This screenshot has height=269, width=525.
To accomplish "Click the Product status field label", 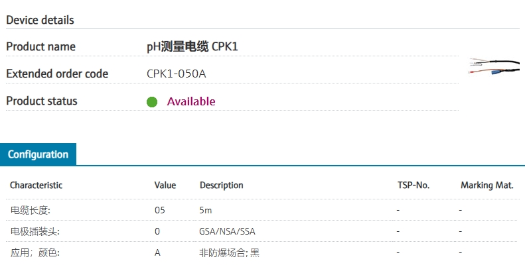I will (41, 101).
